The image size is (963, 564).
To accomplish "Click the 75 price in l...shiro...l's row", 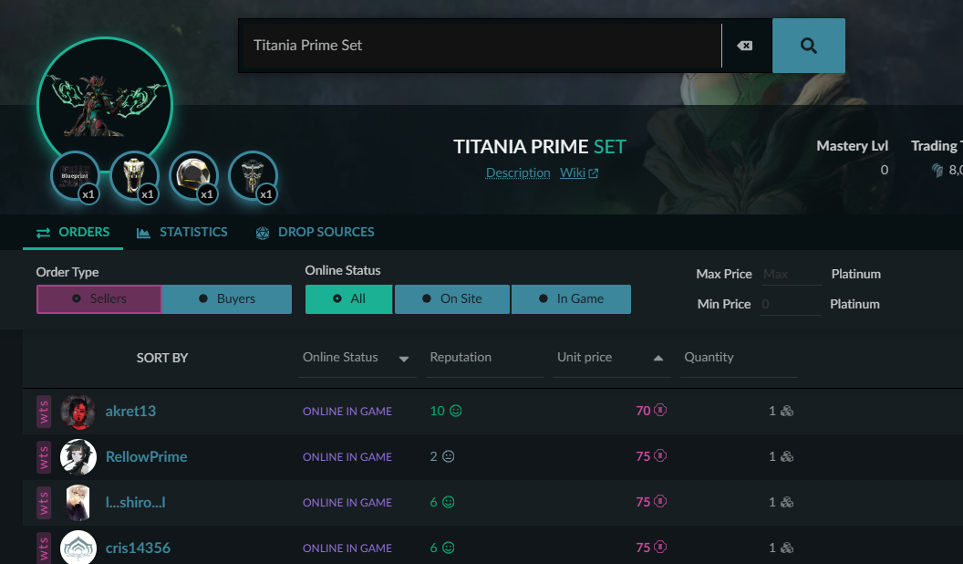I will (x=643, y=502).
